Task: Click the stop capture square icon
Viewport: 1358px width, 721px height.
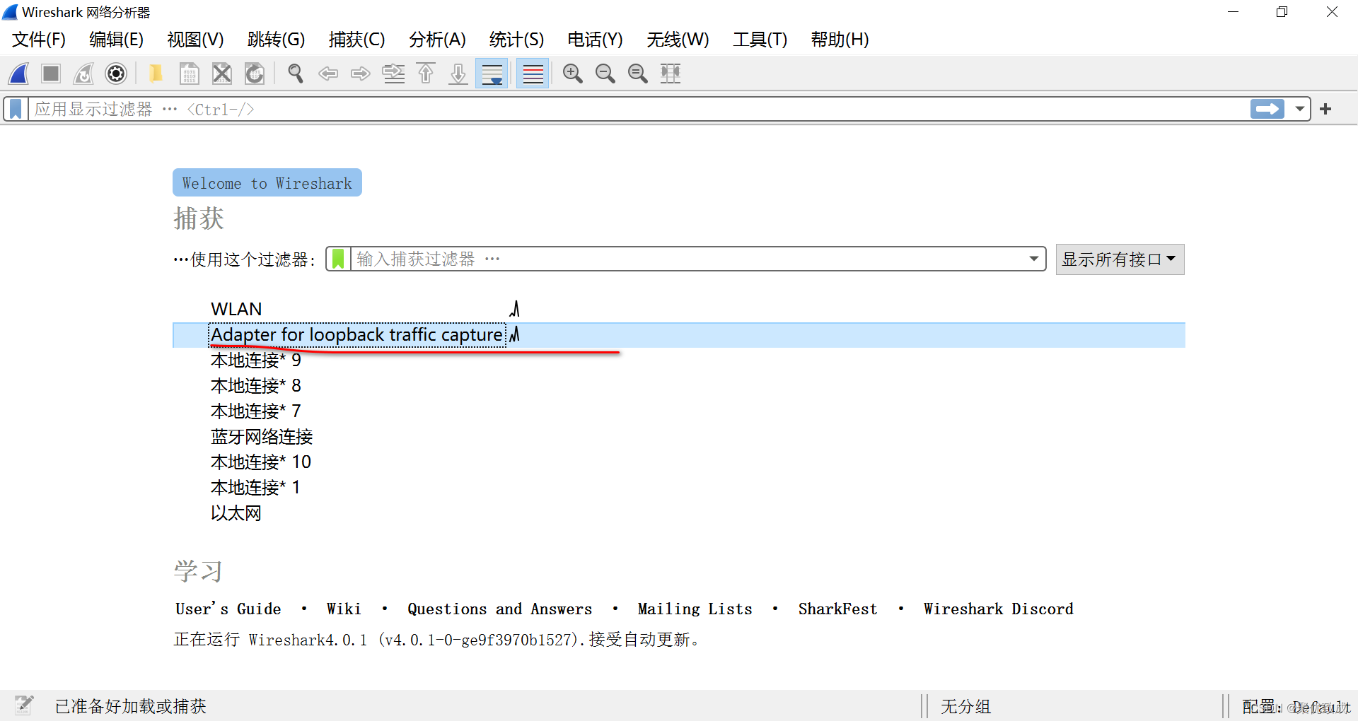Action: (51, 74)
